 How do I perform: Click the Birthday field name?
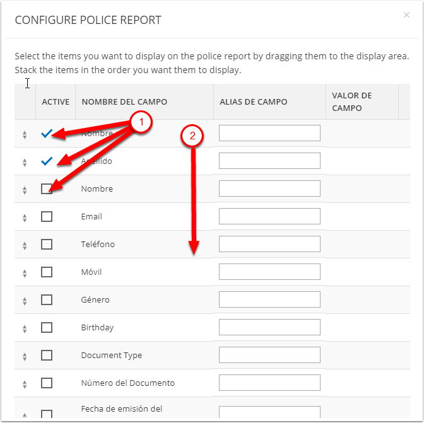[x=97, y=328]
